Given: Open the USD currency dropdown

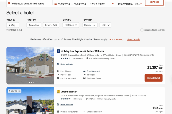Looking at the screenshot, I should click(105, 25).
